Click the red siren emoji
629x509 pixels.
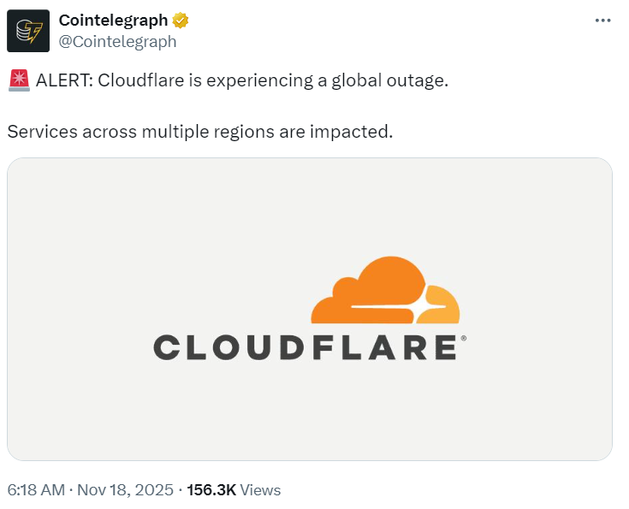[x=18, y=81]
